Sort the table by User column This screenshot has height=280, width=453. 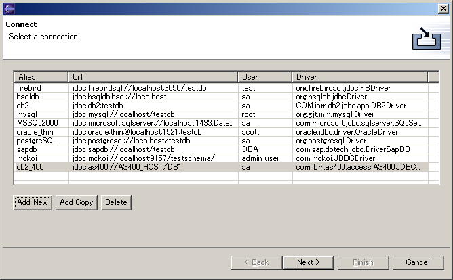265,77
